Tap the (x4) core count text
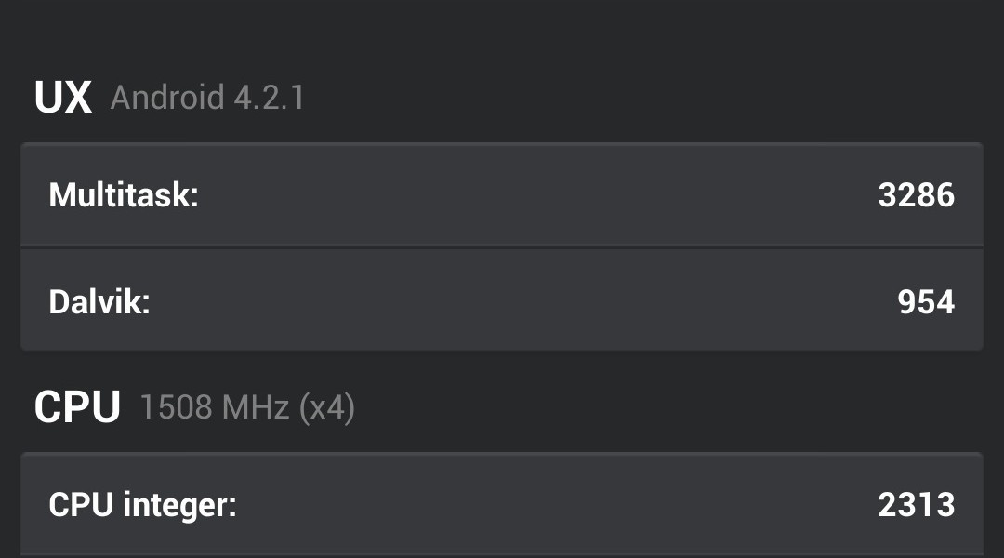1004x558 pixels. pos(326,407)
